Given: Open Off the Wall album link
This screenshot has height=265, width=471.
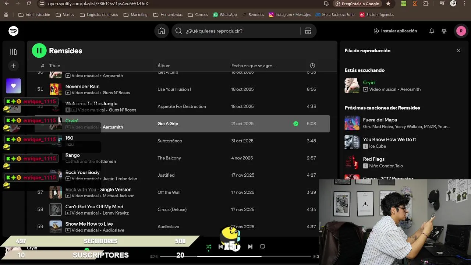Looking at the screenshot, I should pyautogui.click(x=169, y=192).
